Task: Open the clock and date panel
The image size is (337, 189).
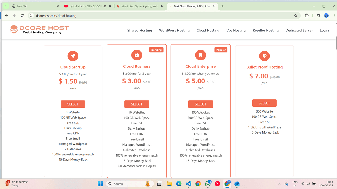Action: [x=326, y=184]
